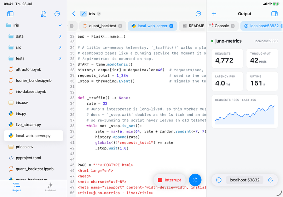
Task: Click the iris project title in toolbar
Action: click(92, 14)
